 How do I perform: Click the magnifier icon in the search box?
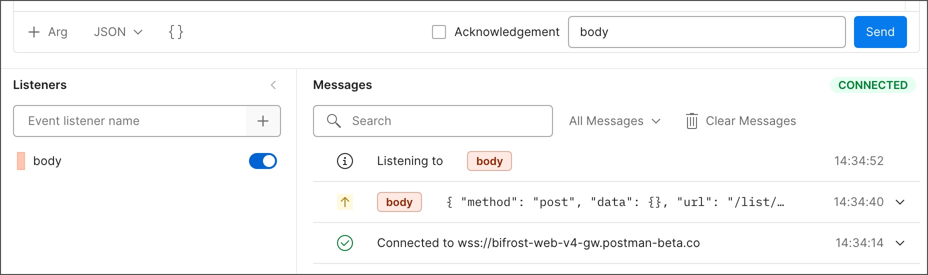(333, 121)
